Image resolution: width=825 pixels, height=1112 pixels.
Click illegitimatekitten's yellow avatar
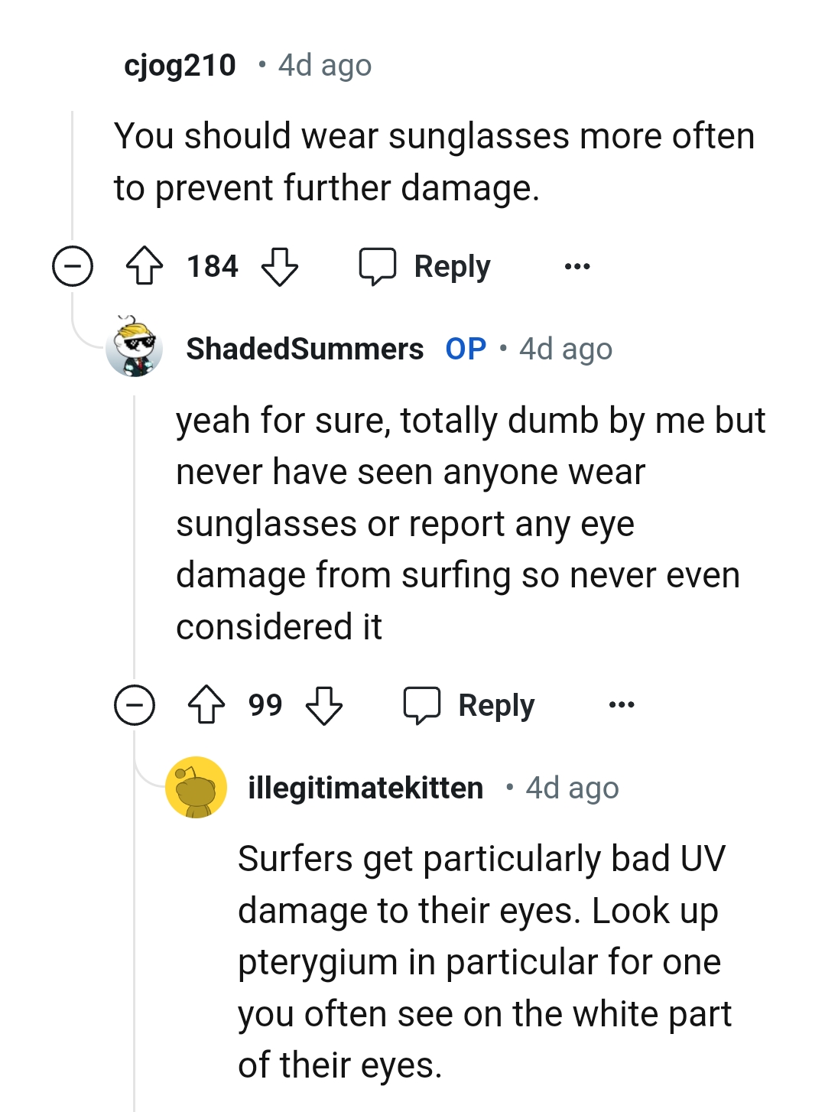[x=197, y=788]
